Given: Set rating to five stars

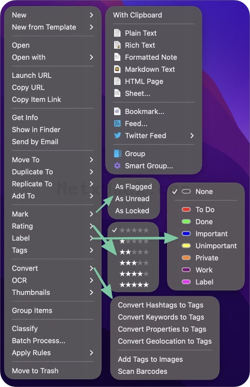Looking at the screenshot, I should [x=134, y=285].
